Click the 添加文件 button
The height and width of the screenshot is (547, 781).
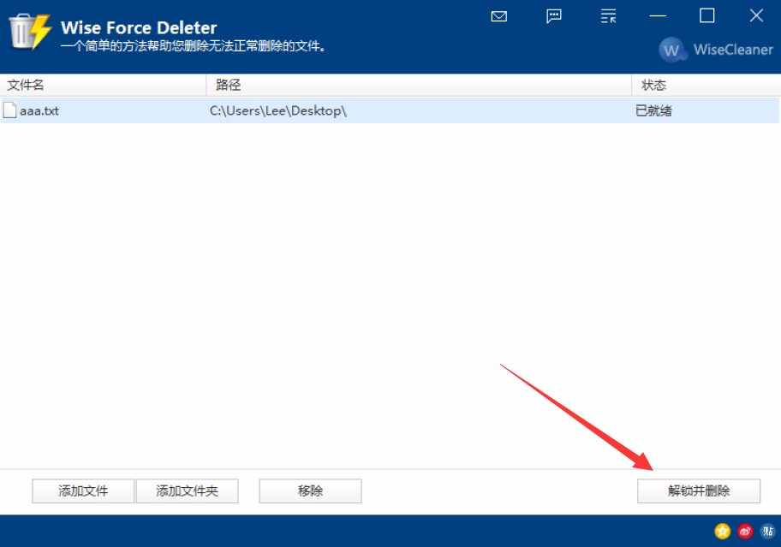tap(83, 491)
